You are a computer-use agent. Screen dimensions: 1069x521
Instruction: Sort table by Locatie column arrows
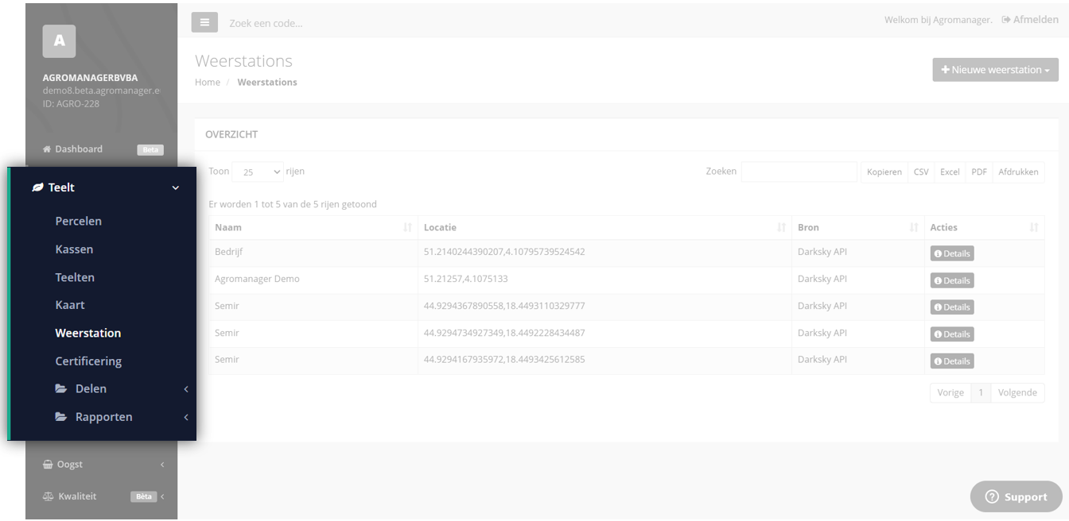[x=781, y=227]
